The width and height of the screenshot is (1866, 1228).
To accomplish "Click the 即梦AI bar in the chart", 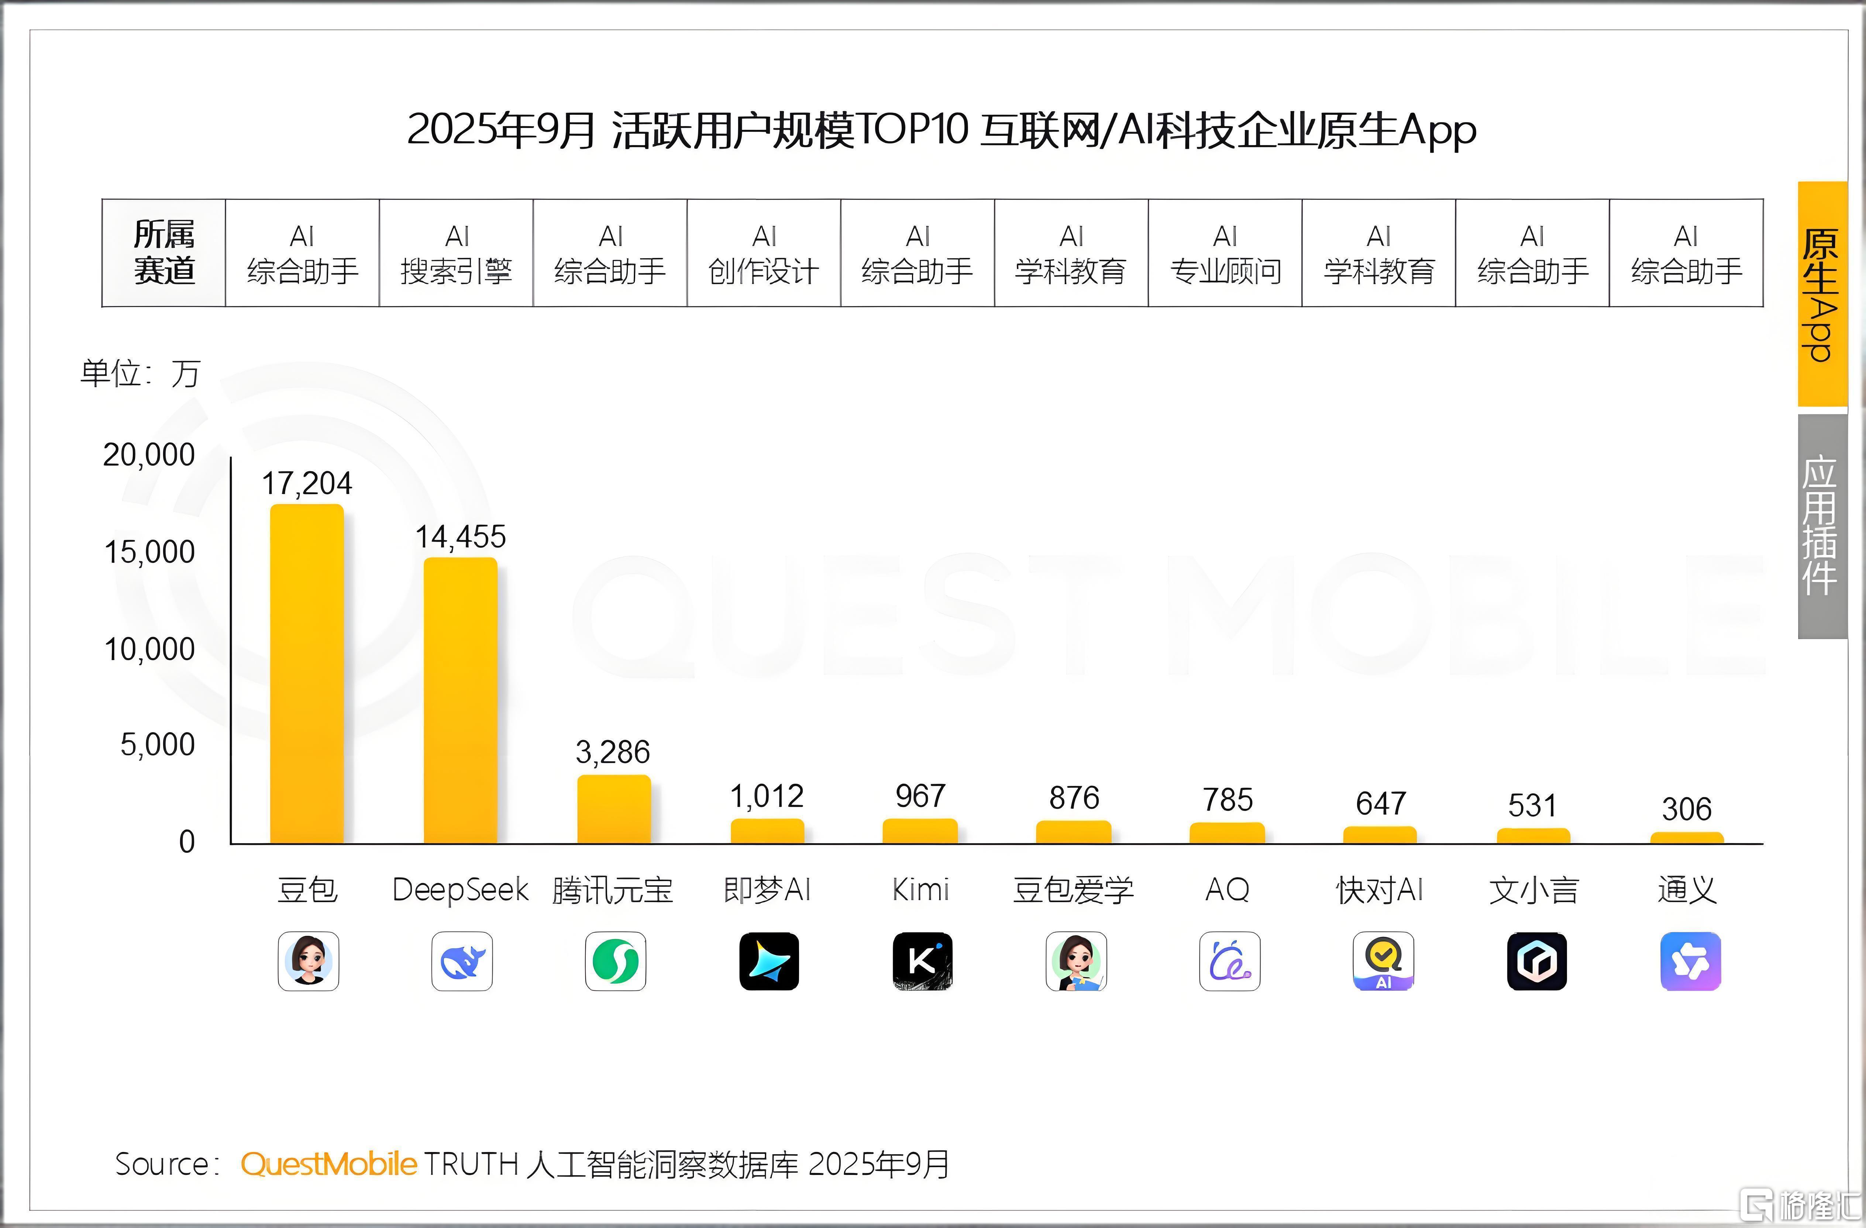I will point(768,831).
